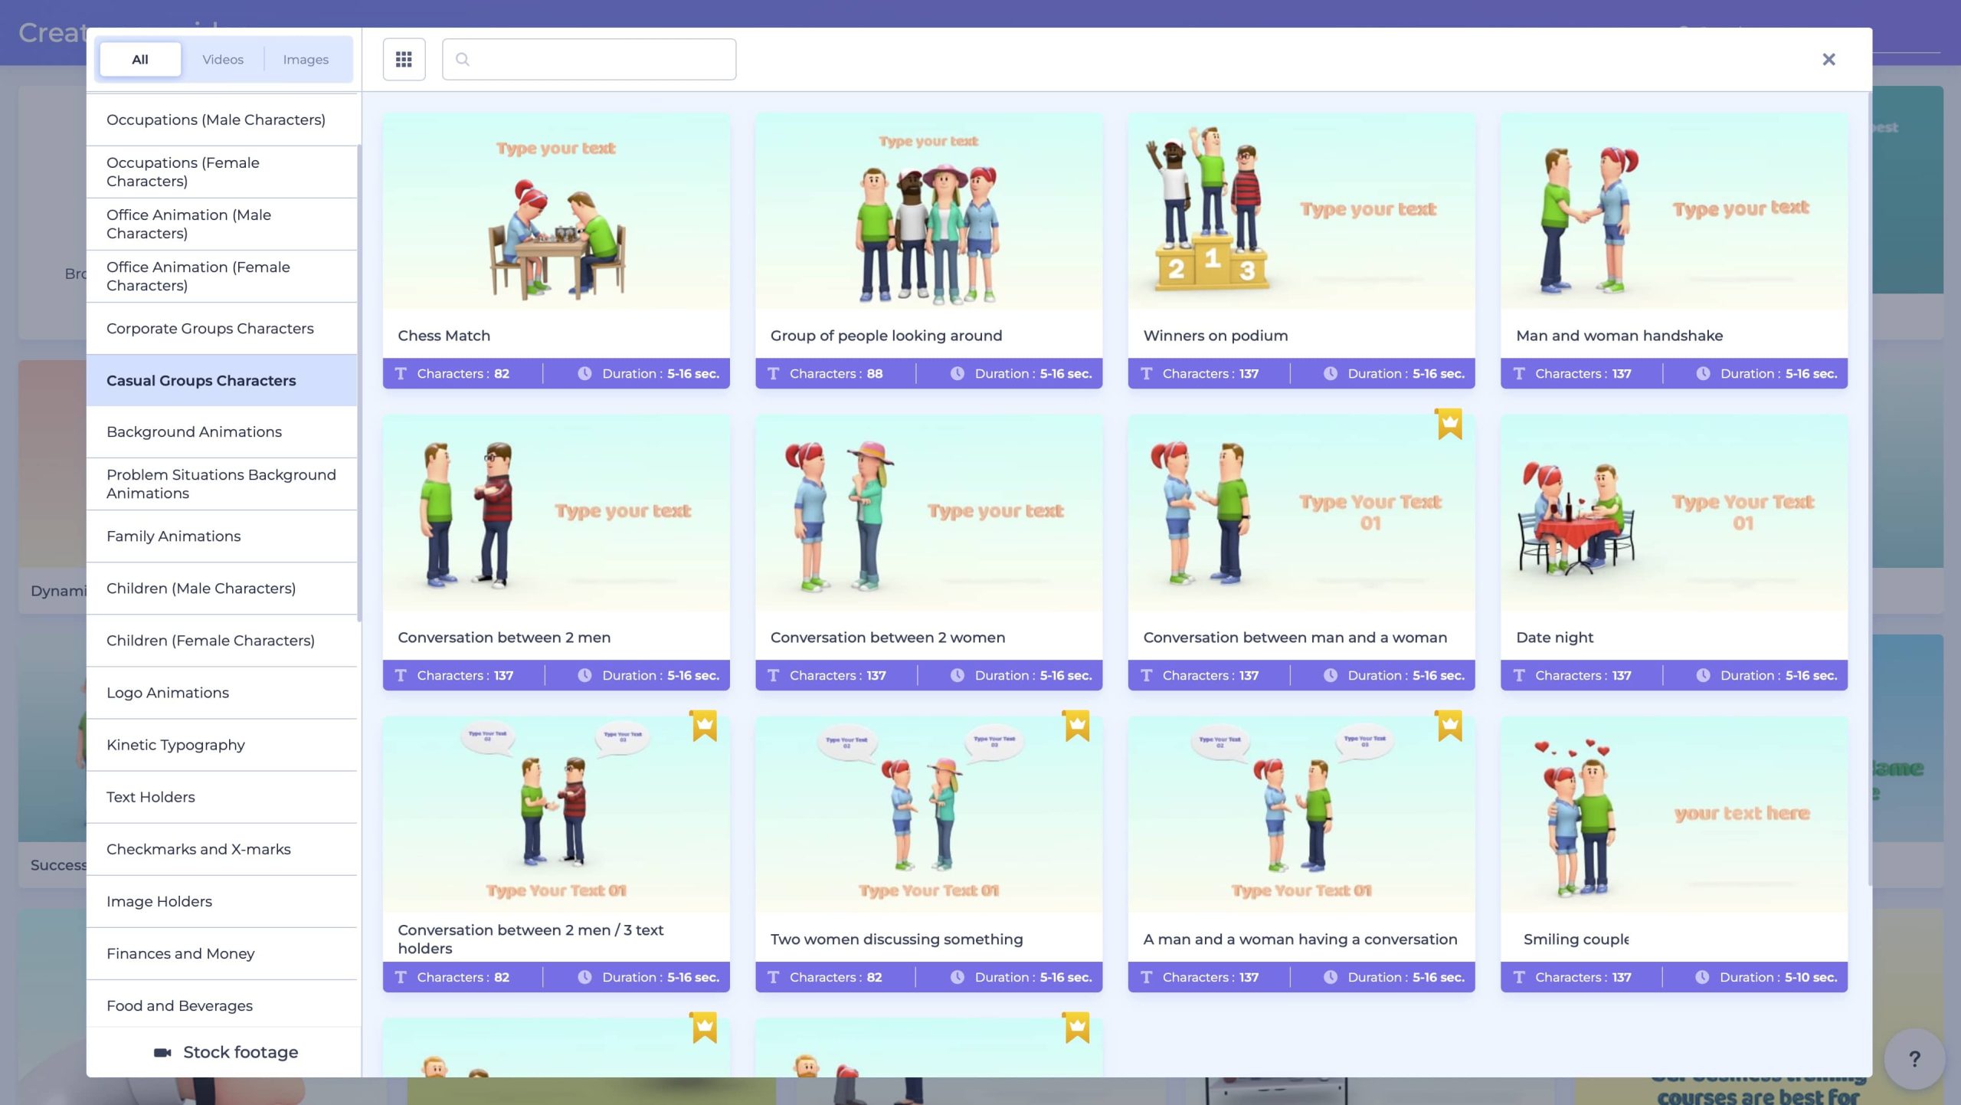The image size is (1961, 1105).
Task: Click the grid view icon button
Action: [404, 59]
